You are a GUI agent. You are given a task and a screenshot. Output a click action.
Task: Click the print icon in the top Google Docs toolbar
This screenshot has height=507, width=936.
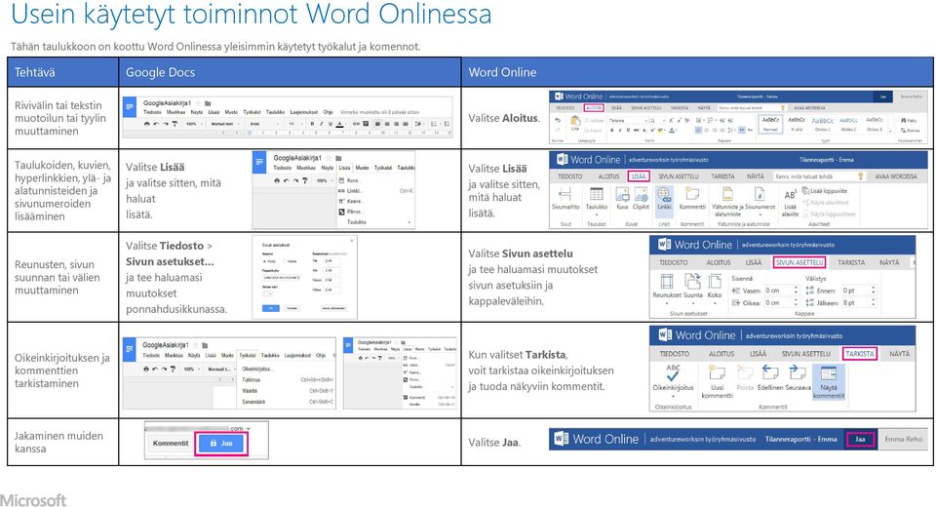(147, 124)
